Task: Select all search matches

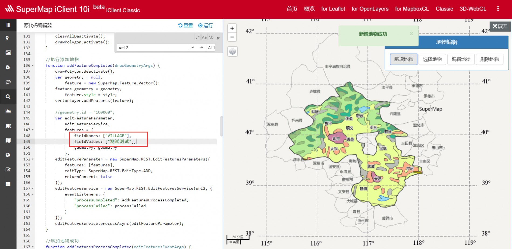Action: point(211,48)
